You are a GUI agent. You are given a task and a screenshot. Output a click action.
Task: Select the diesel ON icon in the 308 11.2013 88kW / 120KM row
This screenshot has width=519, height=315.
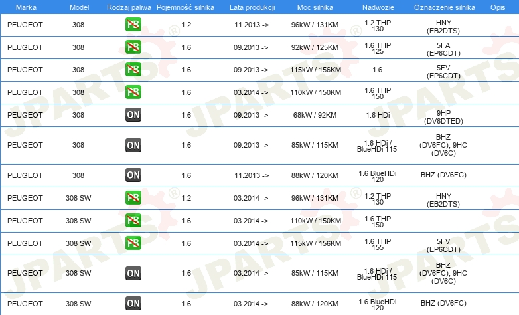133,175
